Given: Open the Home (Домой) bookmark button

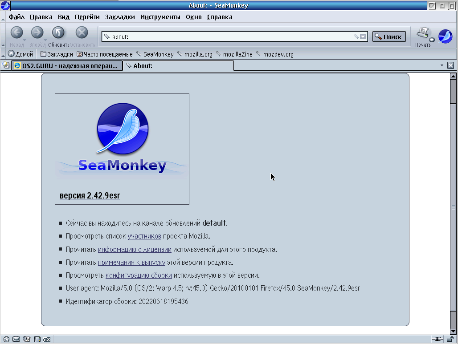Looking at the screenshot, I should coord(20,54).
